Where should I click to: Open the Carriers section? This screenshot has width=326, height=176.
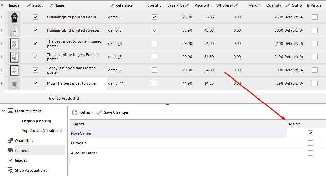tap(21, 151)
